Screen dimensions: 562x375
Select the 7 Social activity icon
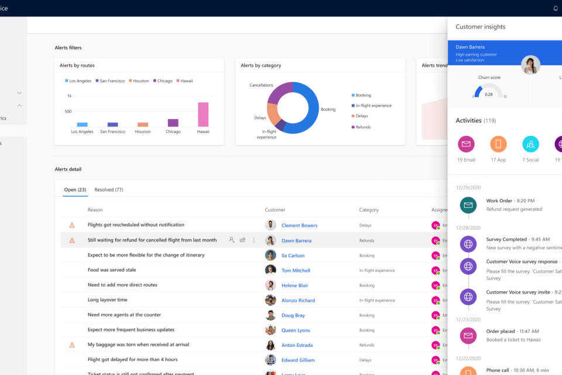[x=530, y=144]
